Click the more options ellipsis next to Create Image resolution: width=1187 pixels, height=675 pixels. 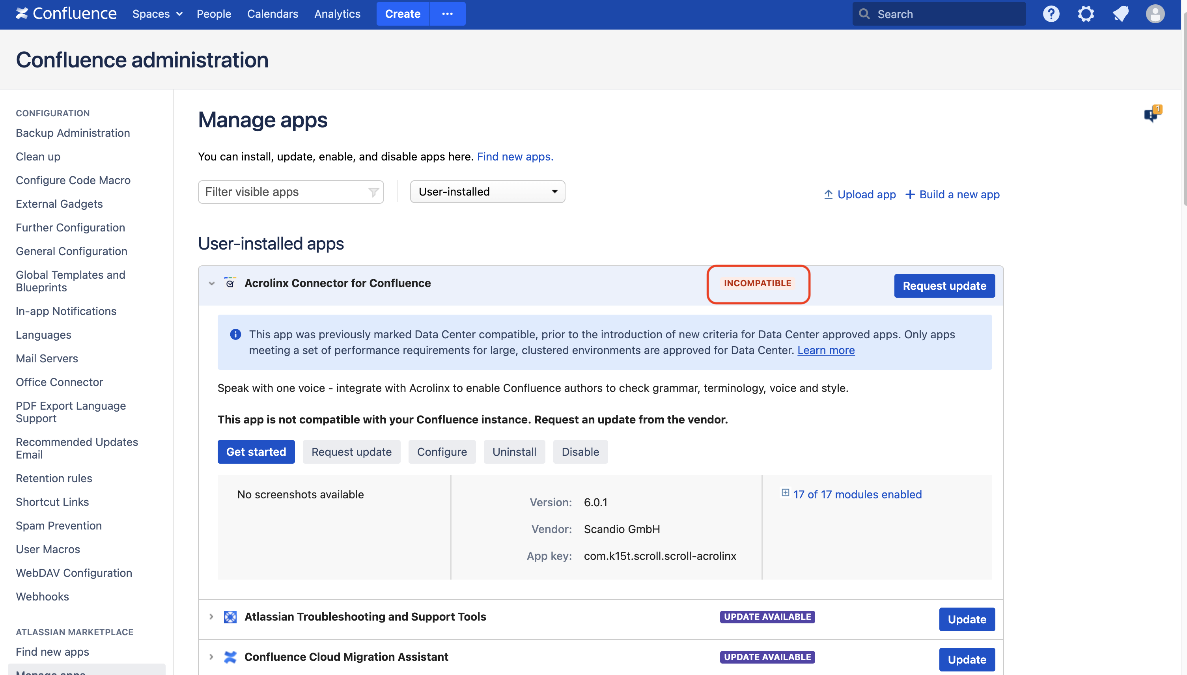(x=448, y=14)
